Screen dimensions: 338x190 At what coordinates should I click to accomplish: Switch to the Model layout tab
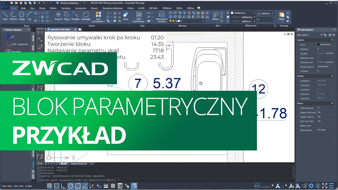point(64,164)
